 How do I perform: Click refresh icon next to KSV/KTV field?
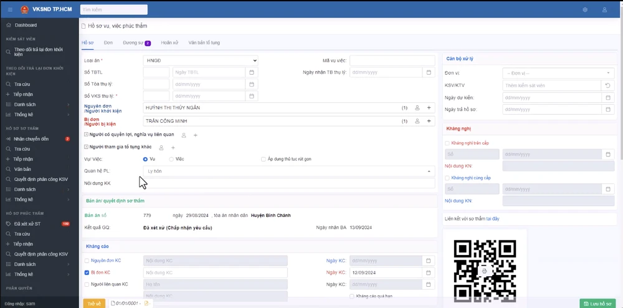[x=607, y=85]
